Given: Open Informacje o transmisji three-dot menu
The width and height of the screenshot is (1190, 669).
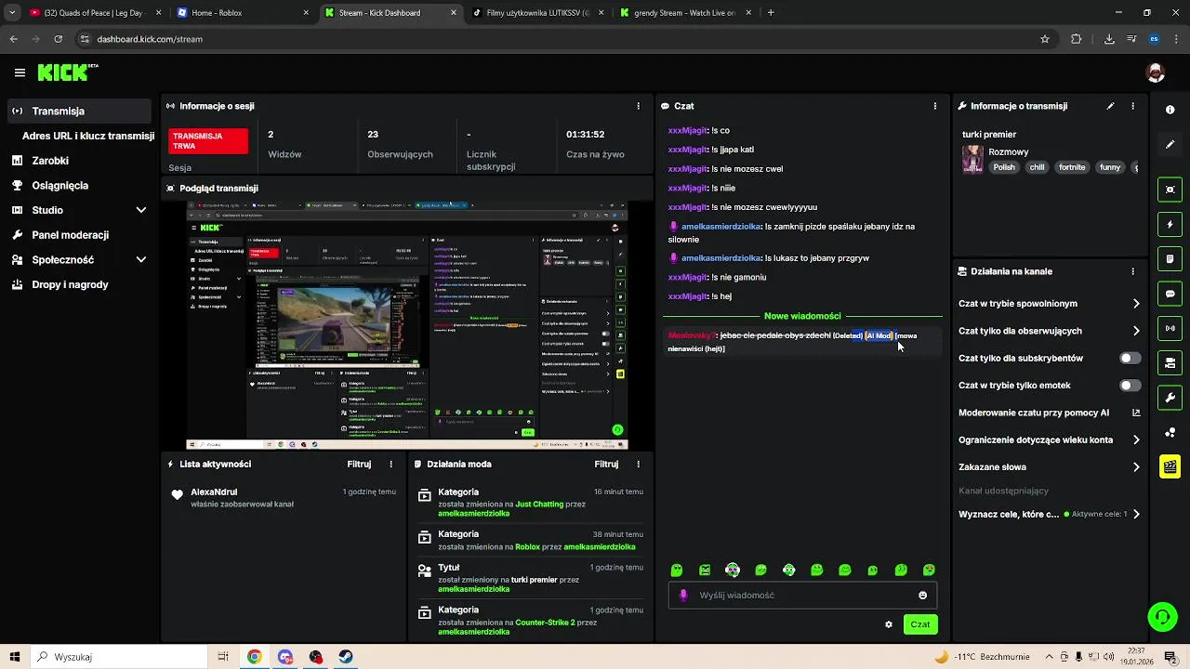Looking at the screenshot, I should click(1132, 106).
